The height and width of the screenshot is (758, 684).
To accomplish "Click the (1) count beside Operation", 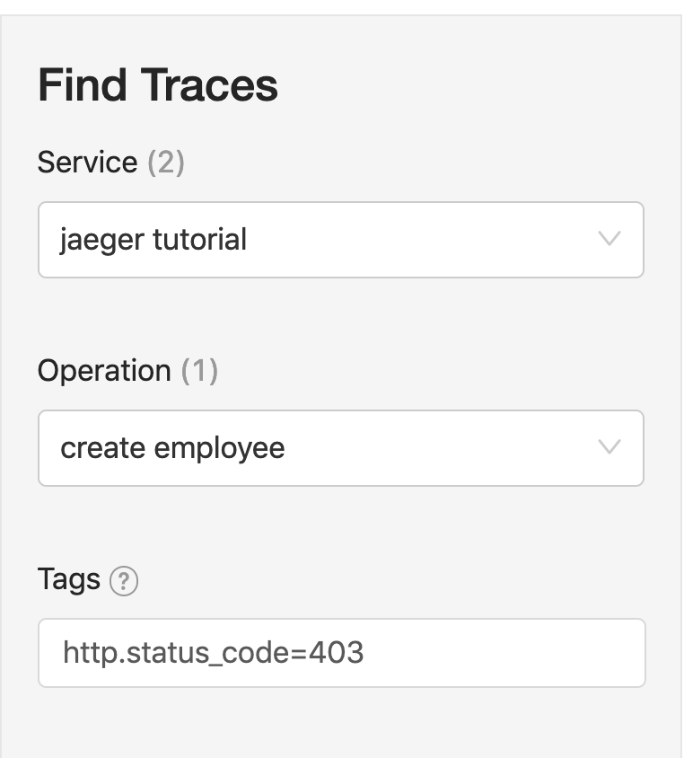I will click(x=199, y=371).
